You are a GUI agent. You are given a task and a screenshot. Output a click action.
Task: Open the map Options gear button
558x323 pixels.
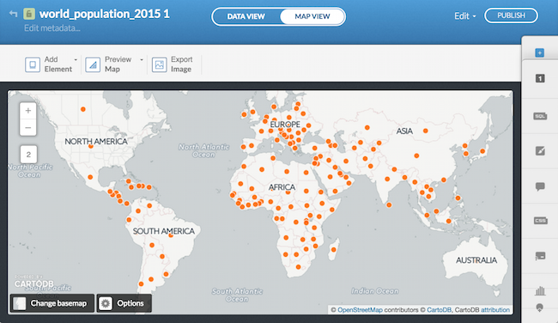click(124, 303)
